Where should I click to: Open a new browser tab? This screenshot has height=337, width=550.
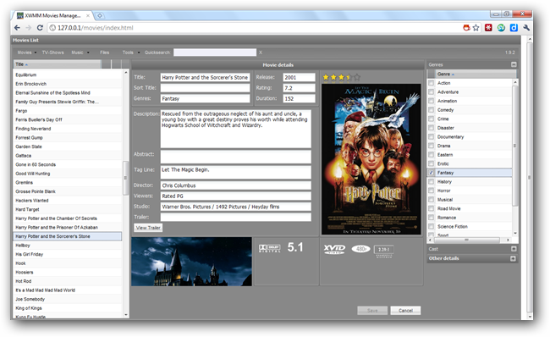100,16
